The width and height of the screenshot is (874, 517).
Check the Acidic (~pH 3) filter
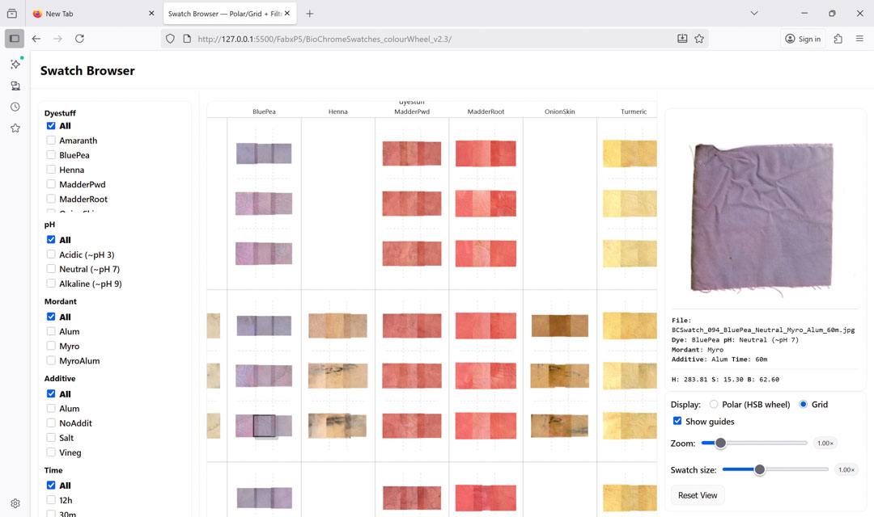pos(51,254)
